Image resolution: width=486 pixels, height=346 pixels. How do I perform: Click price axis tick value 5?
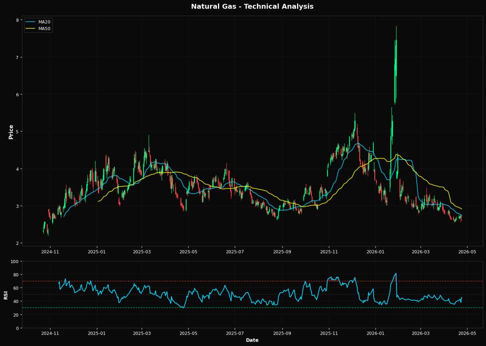tap(17, 132)
